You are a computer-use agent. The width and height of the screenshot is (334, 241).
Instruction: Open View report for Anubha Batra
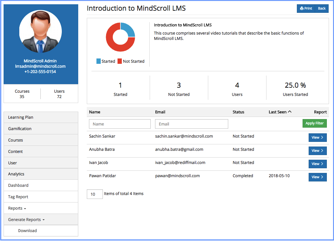317,151
